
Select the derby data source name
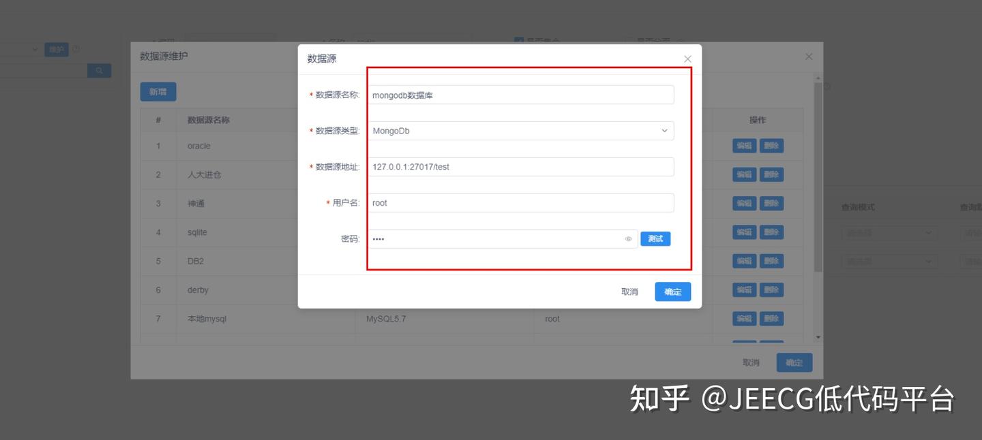198,289
